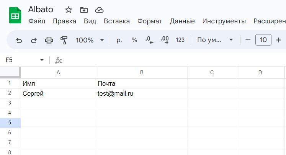Open the 100% zoom dropdown
The height and width of the screenshot is (155, 286).
pyautogui.click(x=90, y=40)
